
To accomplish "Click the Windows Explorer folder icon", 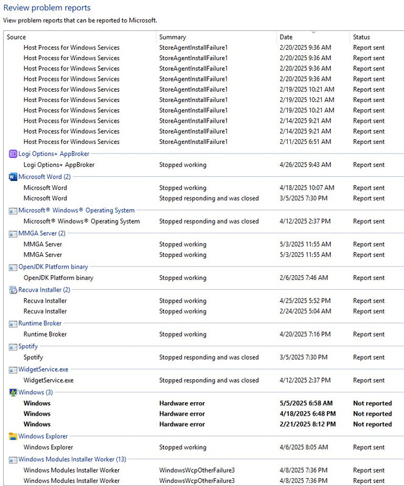I will 13,436.
